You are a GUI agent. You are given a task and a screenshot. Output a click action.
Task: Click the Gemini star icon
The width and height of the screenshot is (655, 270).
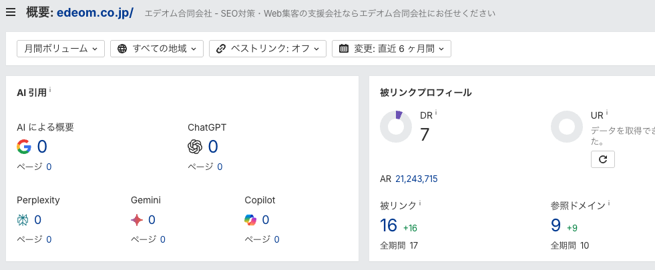coord(137,220)
